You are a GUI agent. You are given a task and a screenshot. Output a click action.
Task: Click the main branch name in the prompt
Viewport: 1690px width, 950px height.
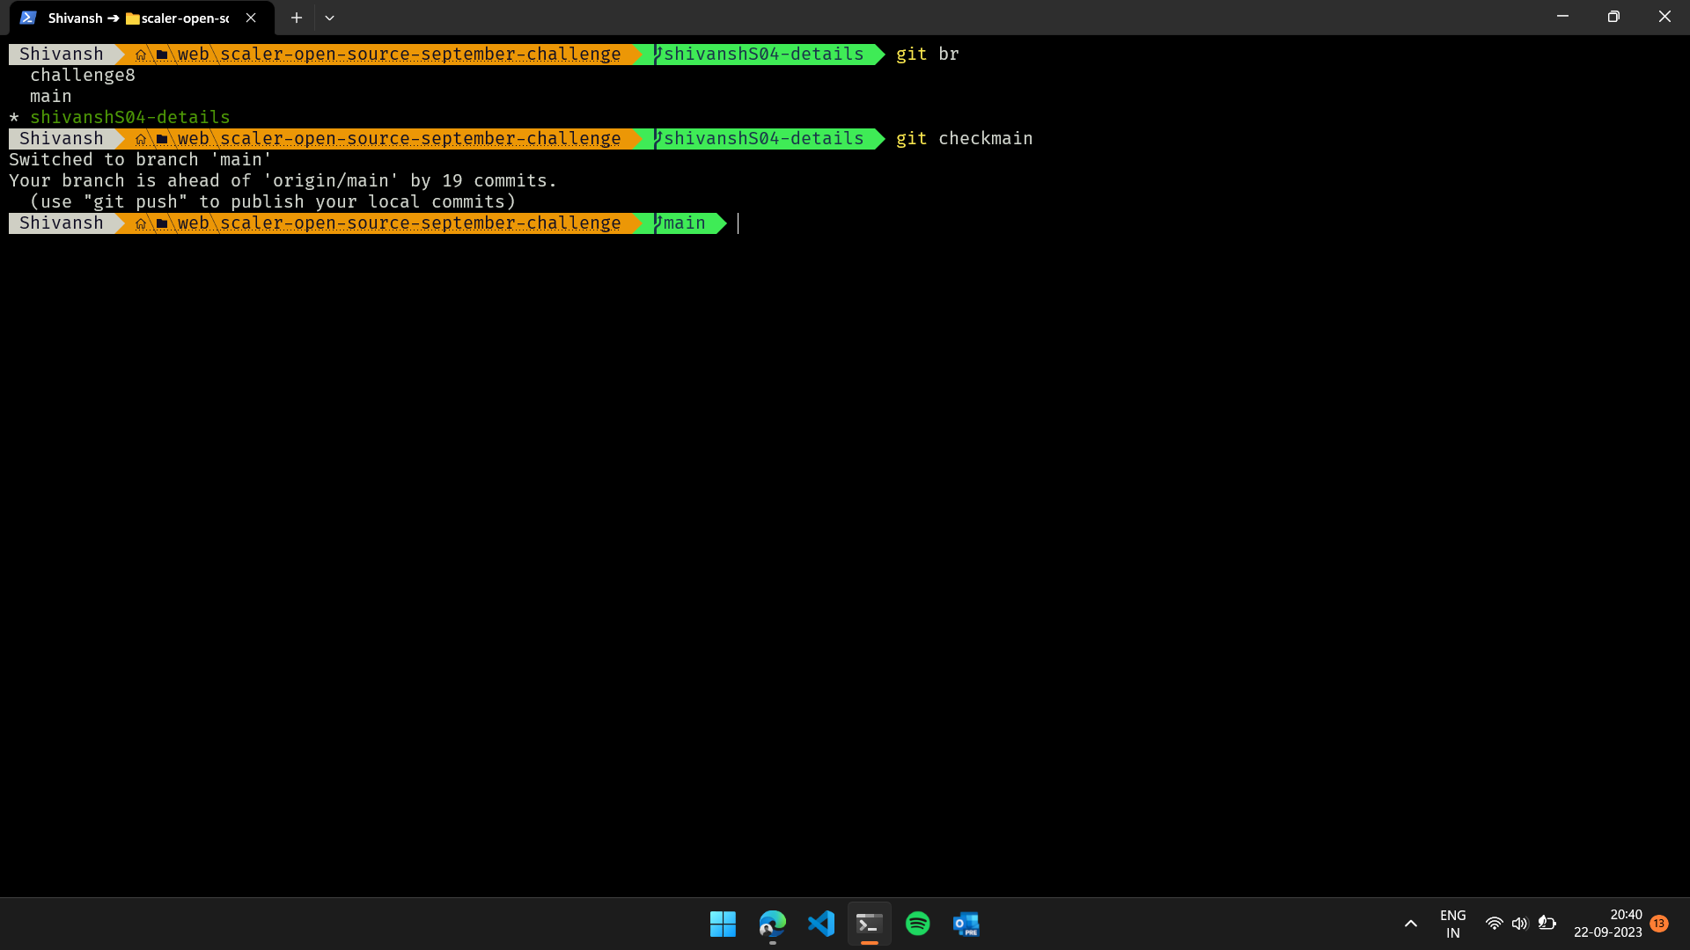pyautogui.click(x=682, y=223)
